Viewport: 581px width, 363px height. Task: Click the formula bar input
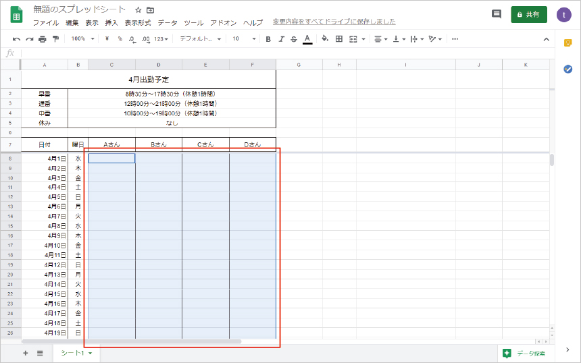pos(287,53)
